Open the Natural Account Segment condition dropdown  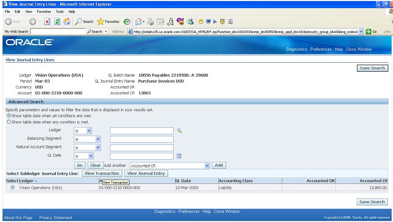[87, 148]
